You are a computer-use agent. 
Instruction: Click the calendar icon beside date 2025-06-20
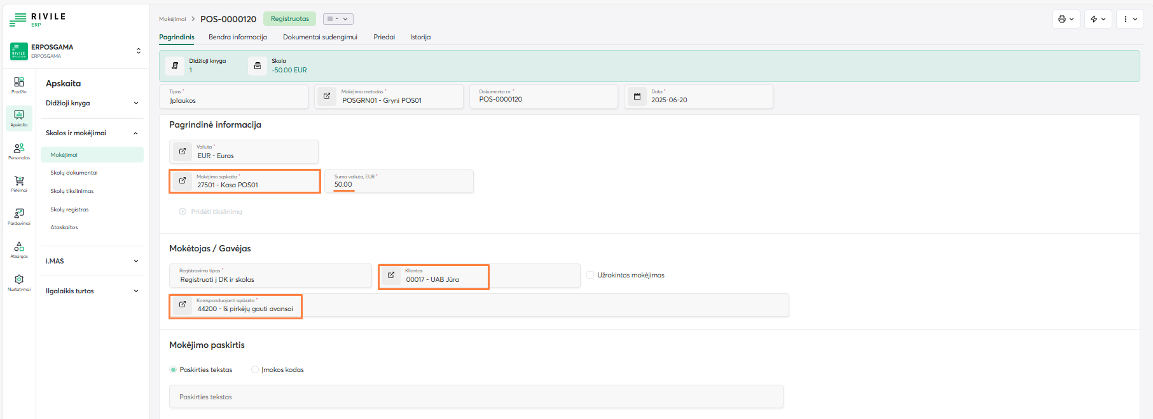pyautogui.click(x=637, y=96)
